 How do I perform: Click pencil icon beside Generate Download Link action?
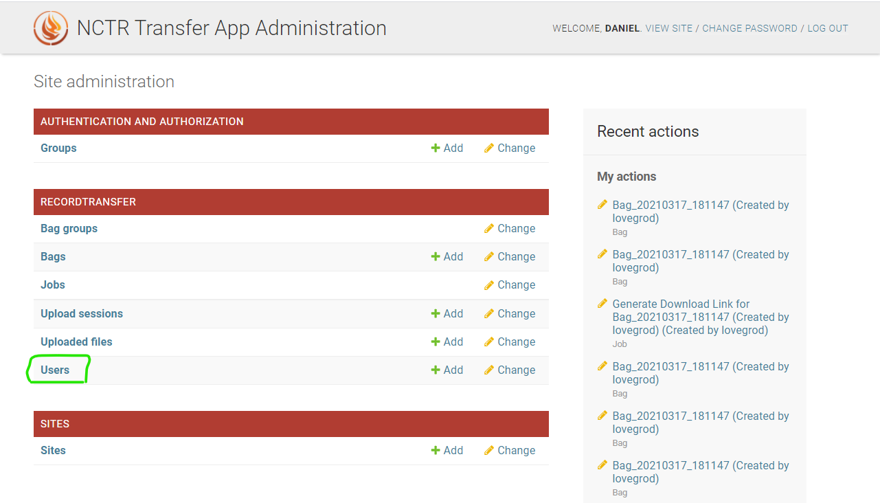coord(602,303)
